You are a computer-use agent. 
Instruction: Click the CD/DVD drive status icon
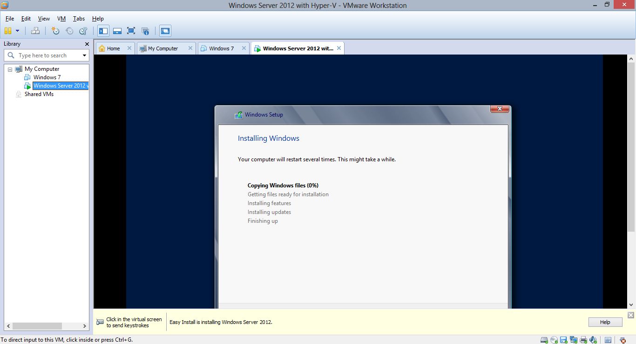click(x=554, y=340)
